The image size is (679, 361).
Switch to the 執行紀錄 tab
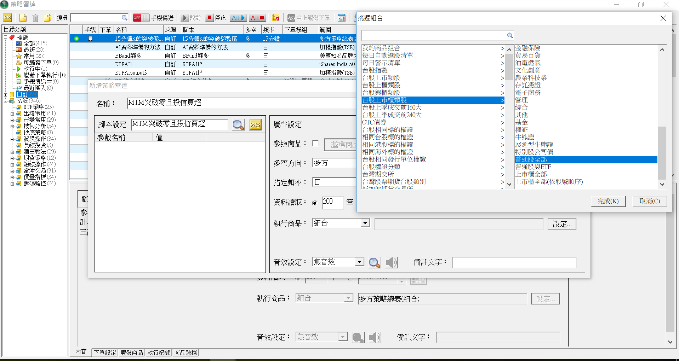(159, 353)
